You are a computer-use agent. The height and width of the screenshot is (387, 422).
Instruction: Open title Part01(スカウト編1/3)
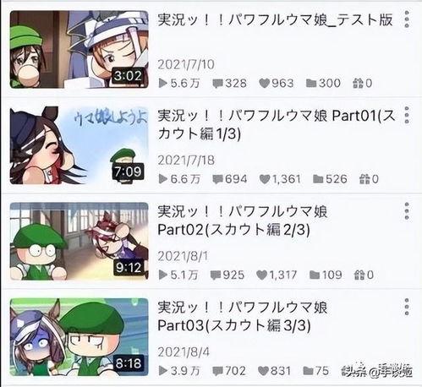277,124
